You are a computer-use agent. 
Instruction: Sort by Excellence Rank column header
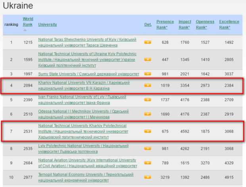[x=229, y=24]
